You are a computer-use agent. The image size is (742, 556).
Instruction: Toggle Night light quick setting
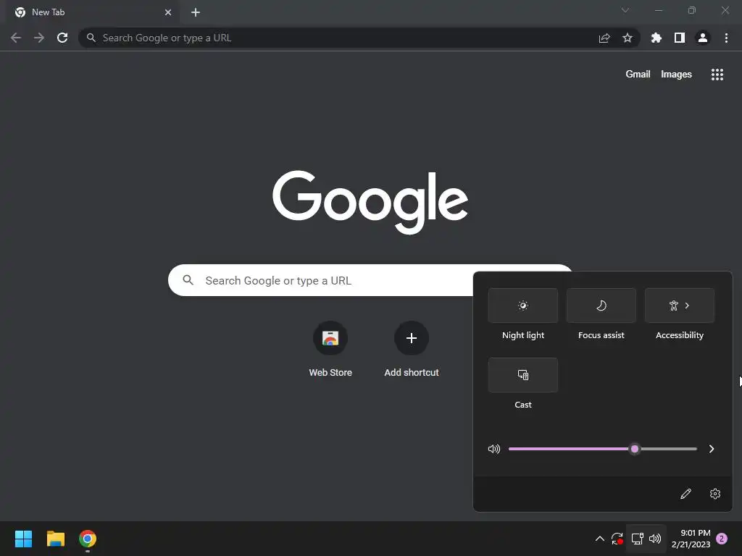pyautogui.click(x=523, y=306)
